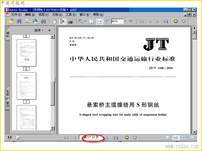
Task: Select the Hand tool
Action: (54, 21)
